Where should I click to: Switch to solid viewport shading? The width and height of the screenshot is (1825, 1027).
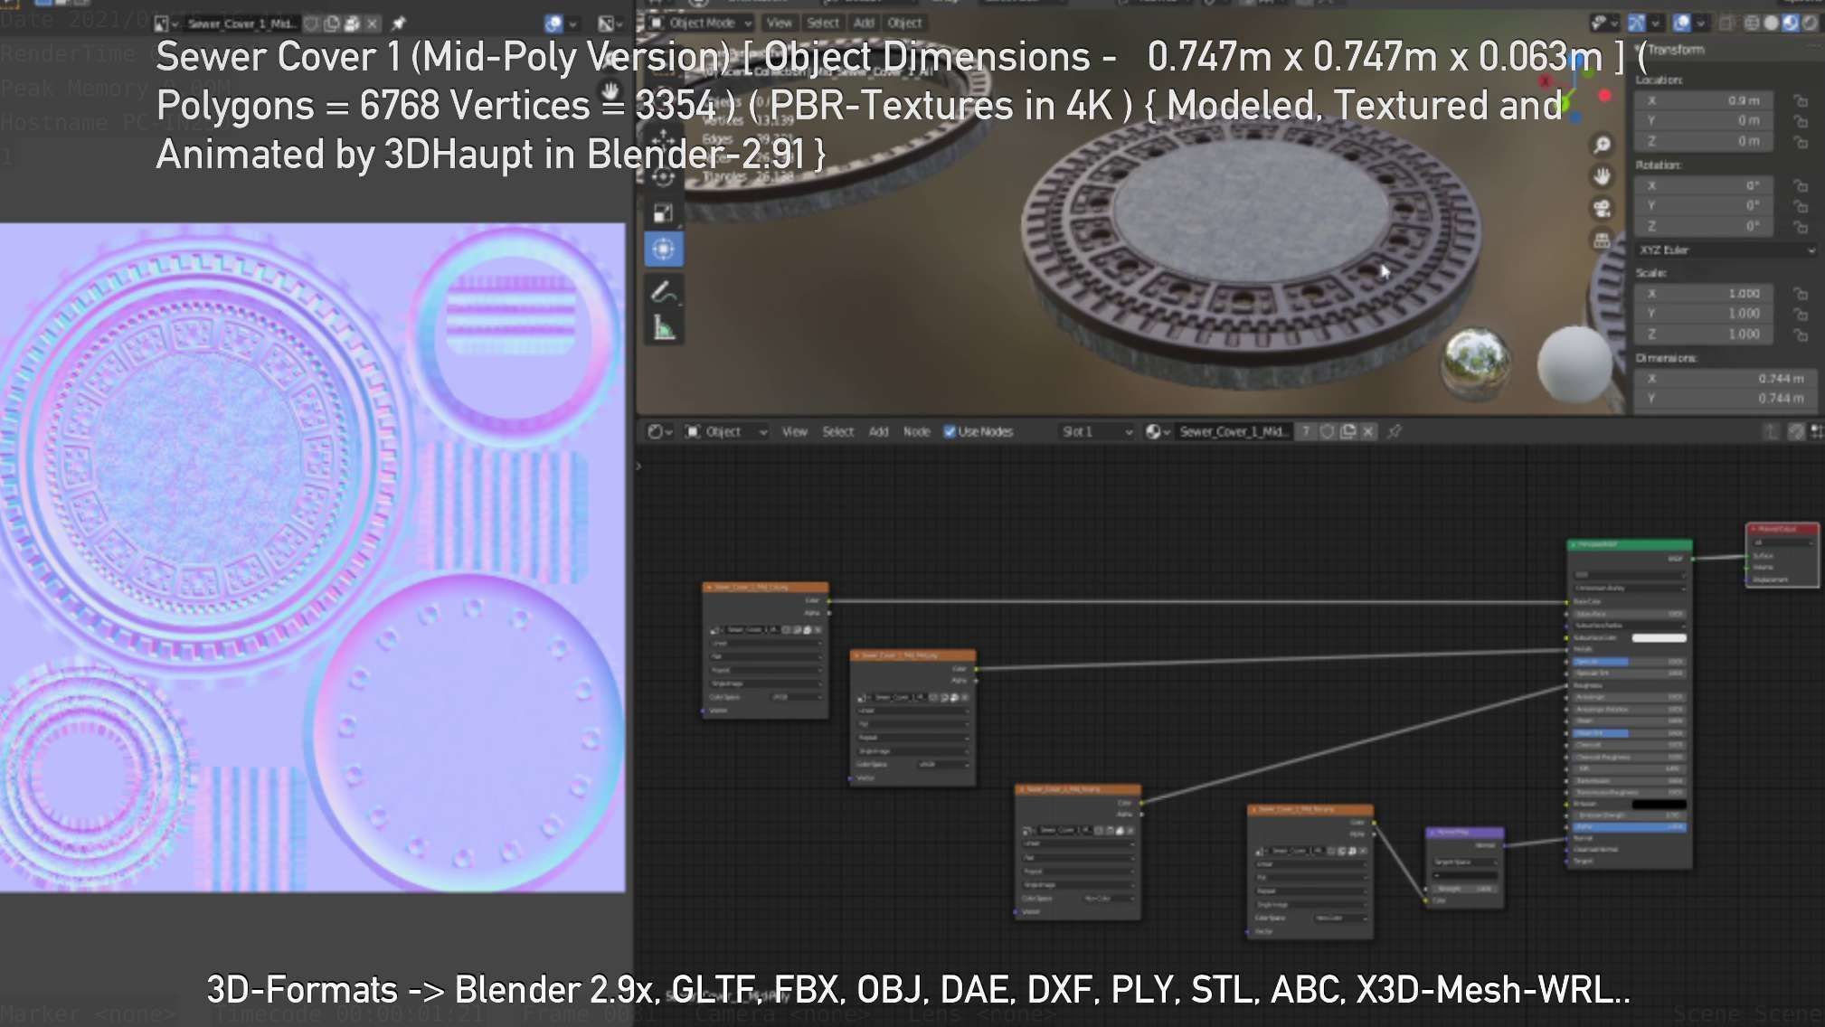pos(1771,24)
